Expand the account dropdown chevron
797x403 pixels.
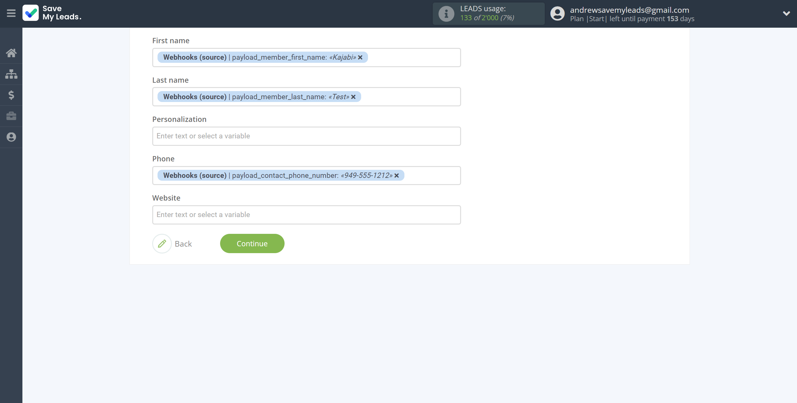point(786,13)
